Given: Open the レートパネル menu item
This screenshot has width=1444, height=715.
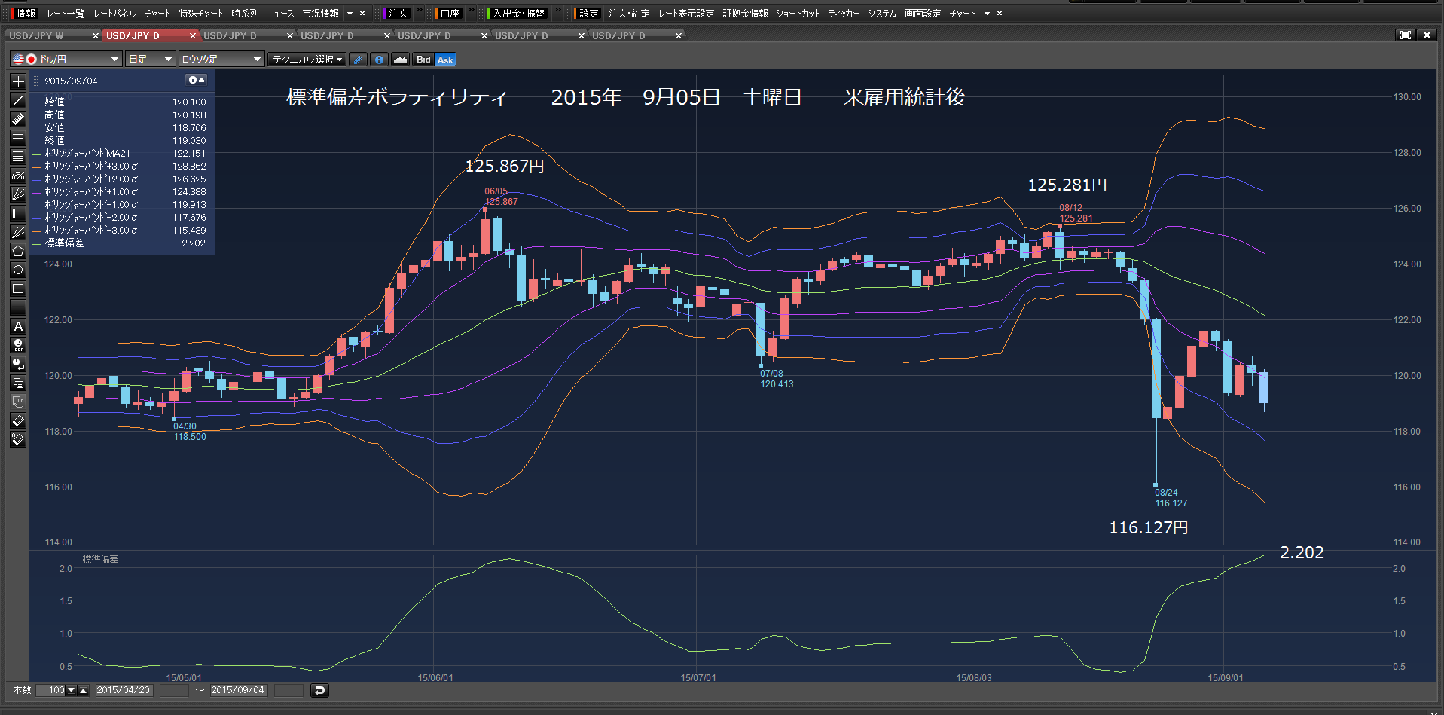Looking at the screenshot, I should (114, 14).
